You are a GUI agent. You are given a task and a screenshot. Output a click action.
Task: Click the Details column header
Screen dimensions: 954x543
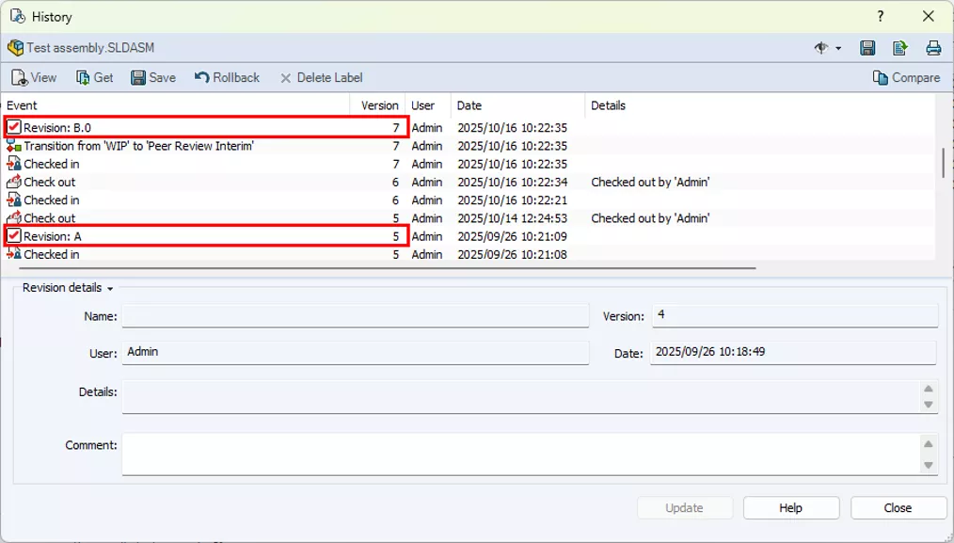point(760,105)
